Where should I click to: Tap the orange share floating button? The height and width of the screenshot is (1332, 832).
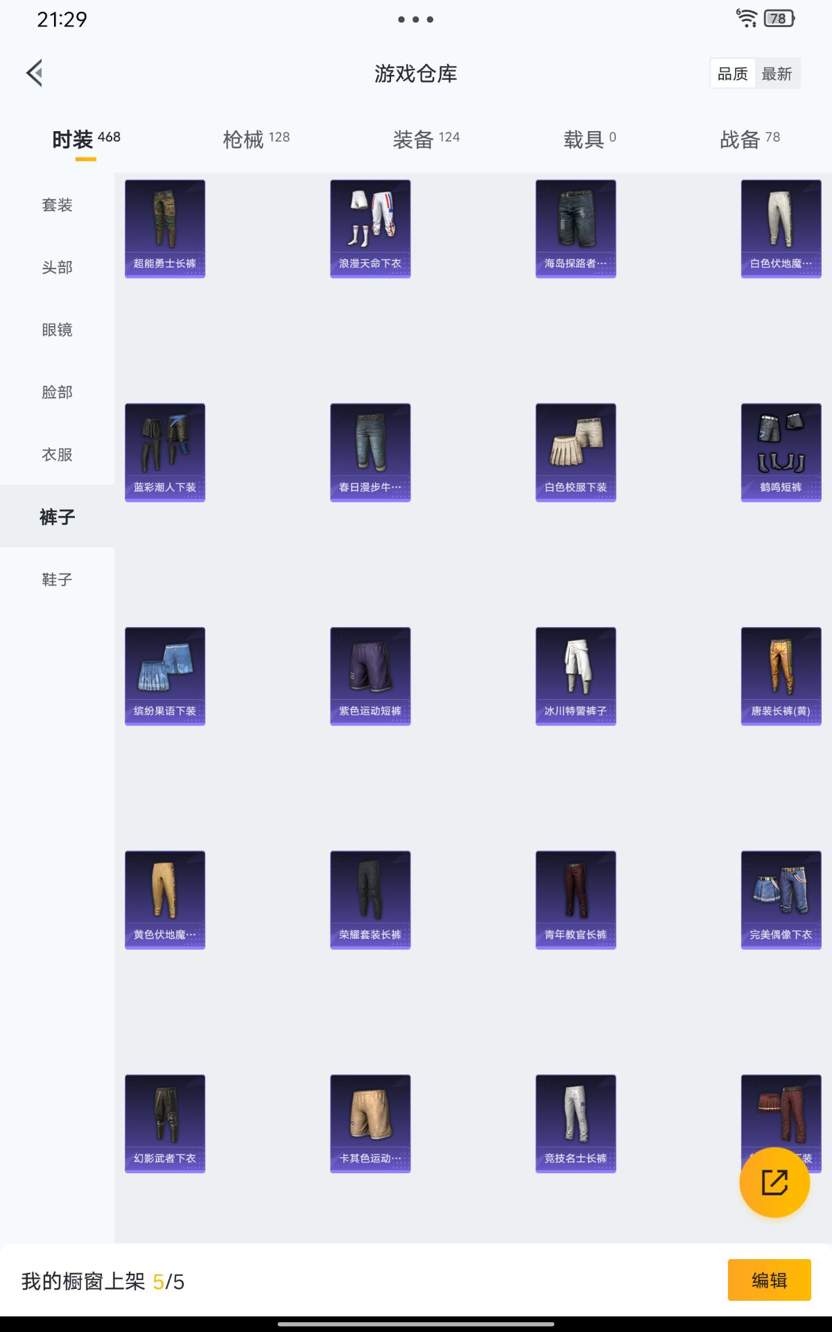pos(774,1182)
